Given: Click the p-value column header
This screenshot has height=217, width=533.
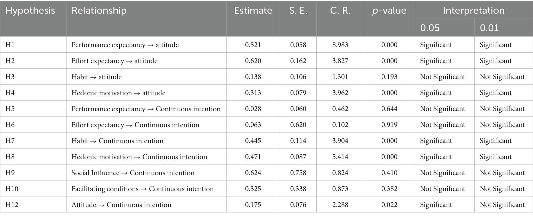Looking at the screenshot, I should (389, 11).
